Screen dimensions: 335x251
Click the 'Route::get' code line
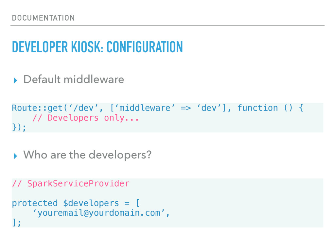(x=157, y=108)
